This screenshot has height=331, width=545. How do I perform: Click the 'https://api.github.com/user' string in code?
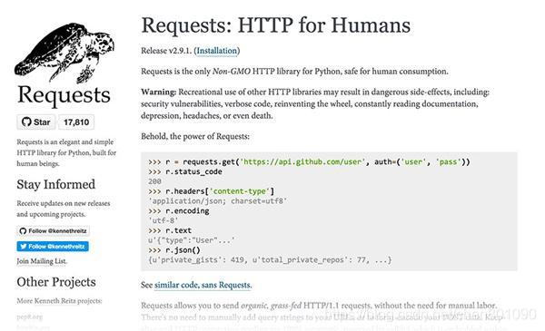302,161
